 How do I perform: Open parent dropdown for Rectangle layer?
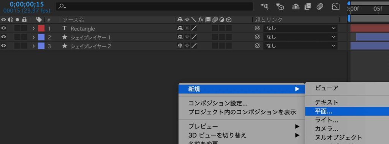[300, 28]
